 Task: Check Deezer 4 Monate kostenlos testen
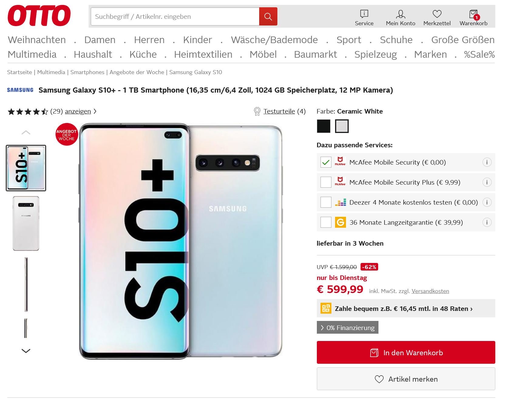click(326, 202)
